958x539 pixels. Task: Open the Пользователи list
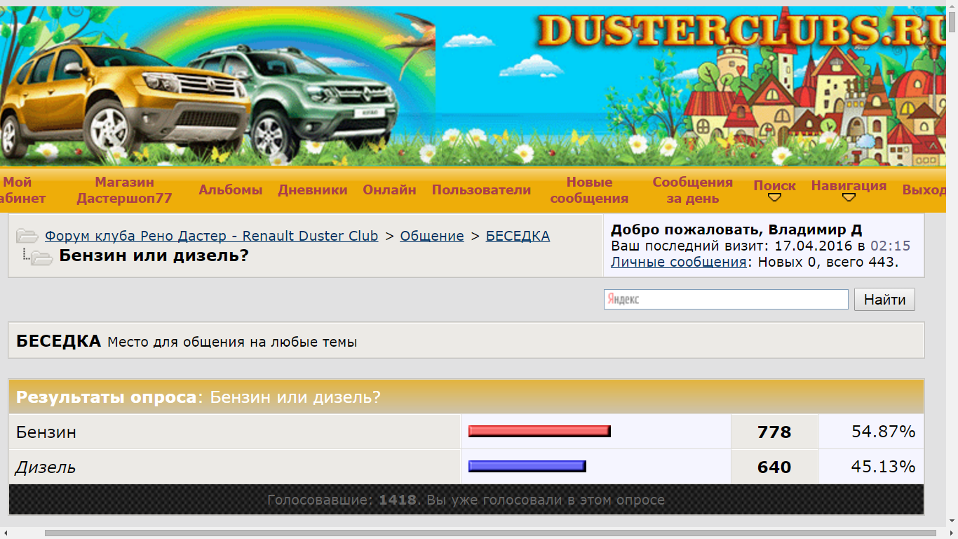(481, 190)
